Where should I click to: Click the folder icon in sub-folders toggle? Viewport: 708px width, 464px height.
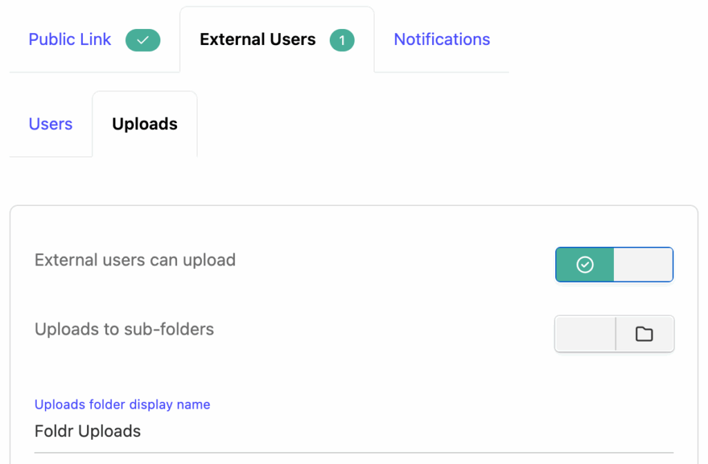[x=644, y=334]
